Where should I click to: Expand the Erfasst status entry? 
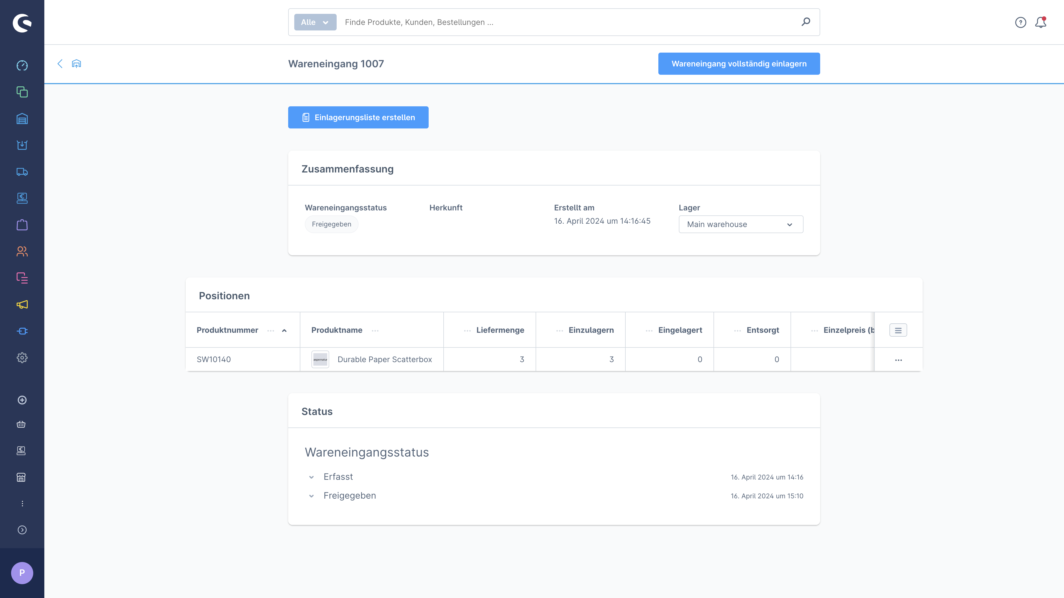tap(311, 477)
